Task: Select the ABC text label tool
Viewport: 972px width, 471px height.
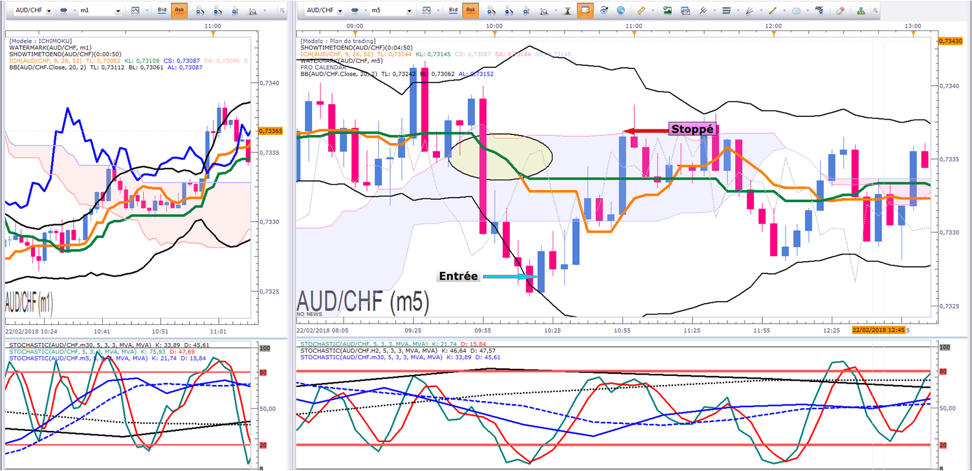Action: click(819, 10)
